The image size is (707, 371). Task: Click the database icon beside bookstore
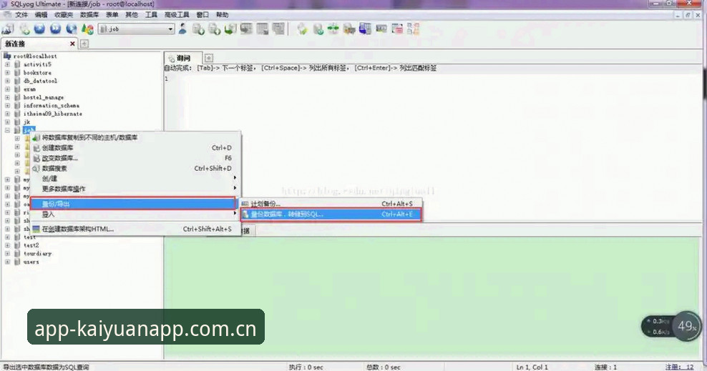tap(17, 72)
